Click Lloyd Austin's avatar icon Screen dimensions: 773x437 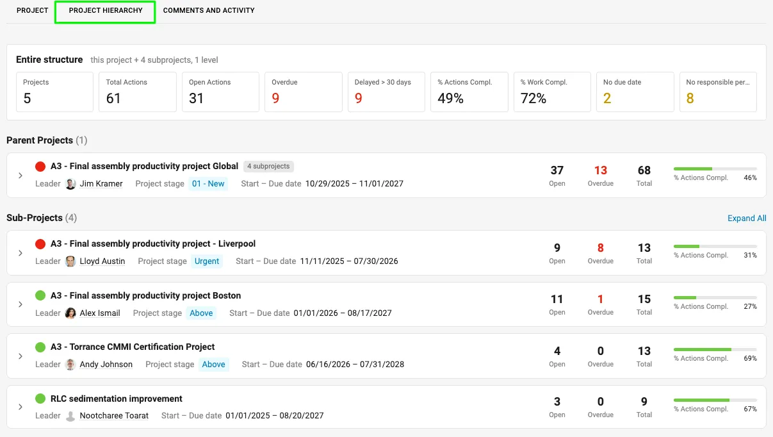tap(70, 261)
